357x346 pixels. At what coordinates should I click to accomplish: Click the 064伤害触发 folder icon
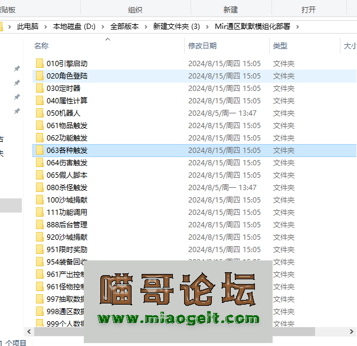pos(40,162)
